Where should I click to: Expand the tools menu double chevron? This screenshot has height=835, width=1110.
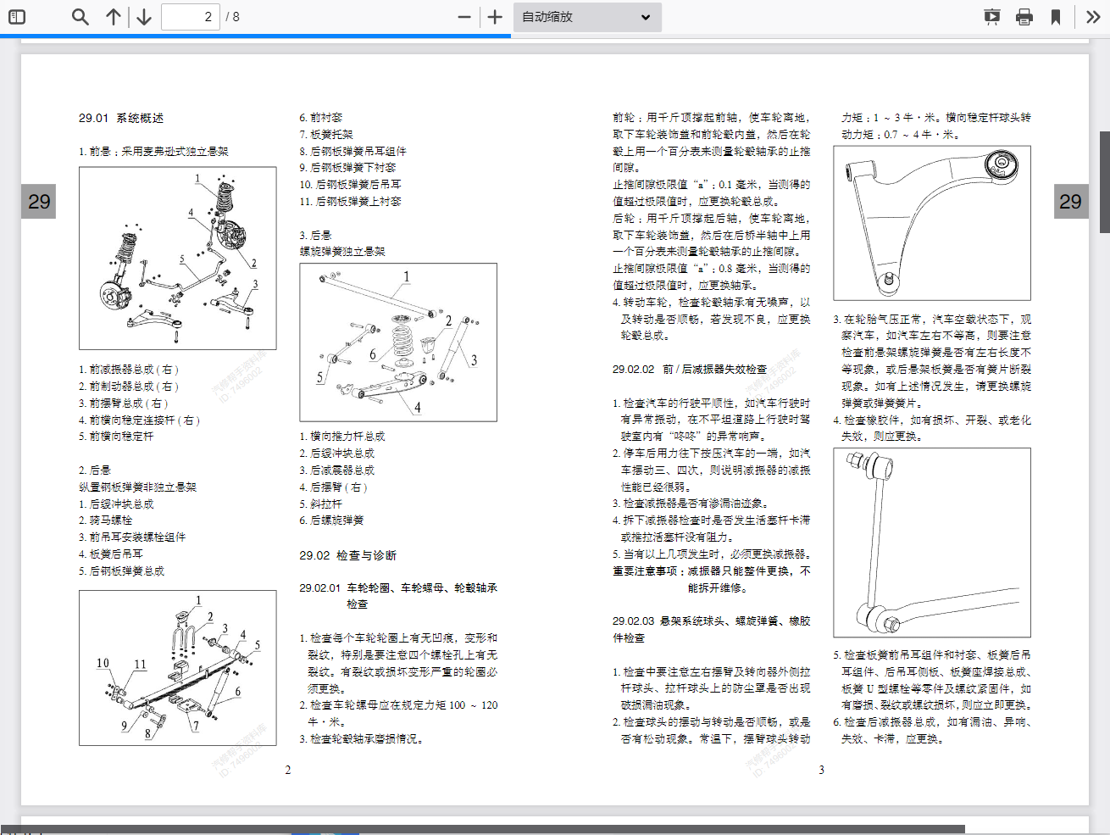(1093, 17)
